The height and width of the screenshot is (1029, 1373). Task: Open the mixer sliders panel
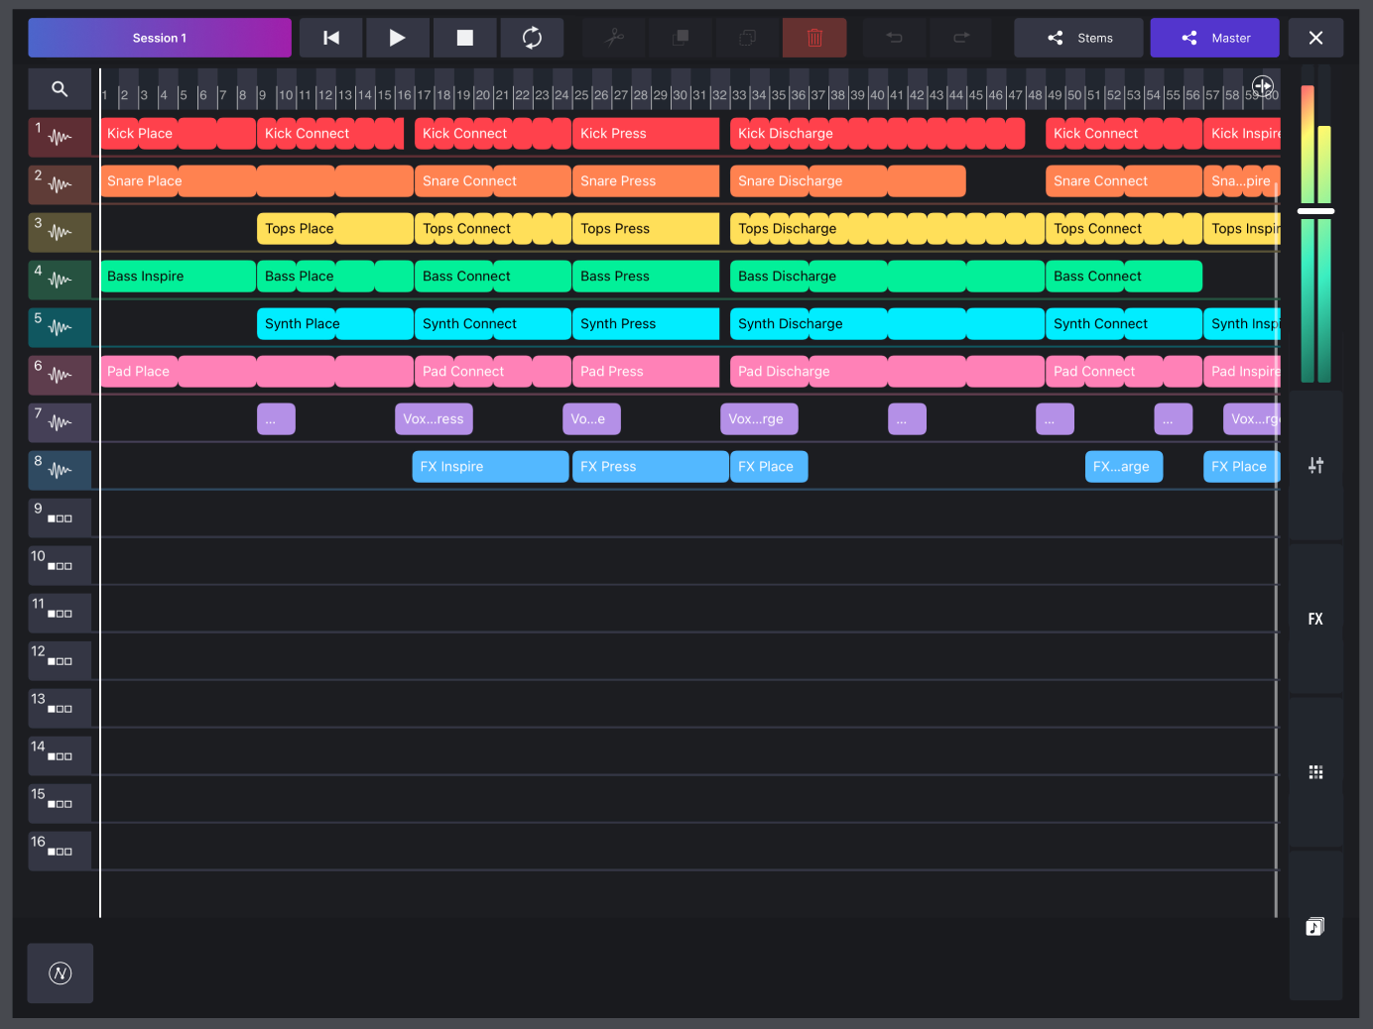[1315, 465]
